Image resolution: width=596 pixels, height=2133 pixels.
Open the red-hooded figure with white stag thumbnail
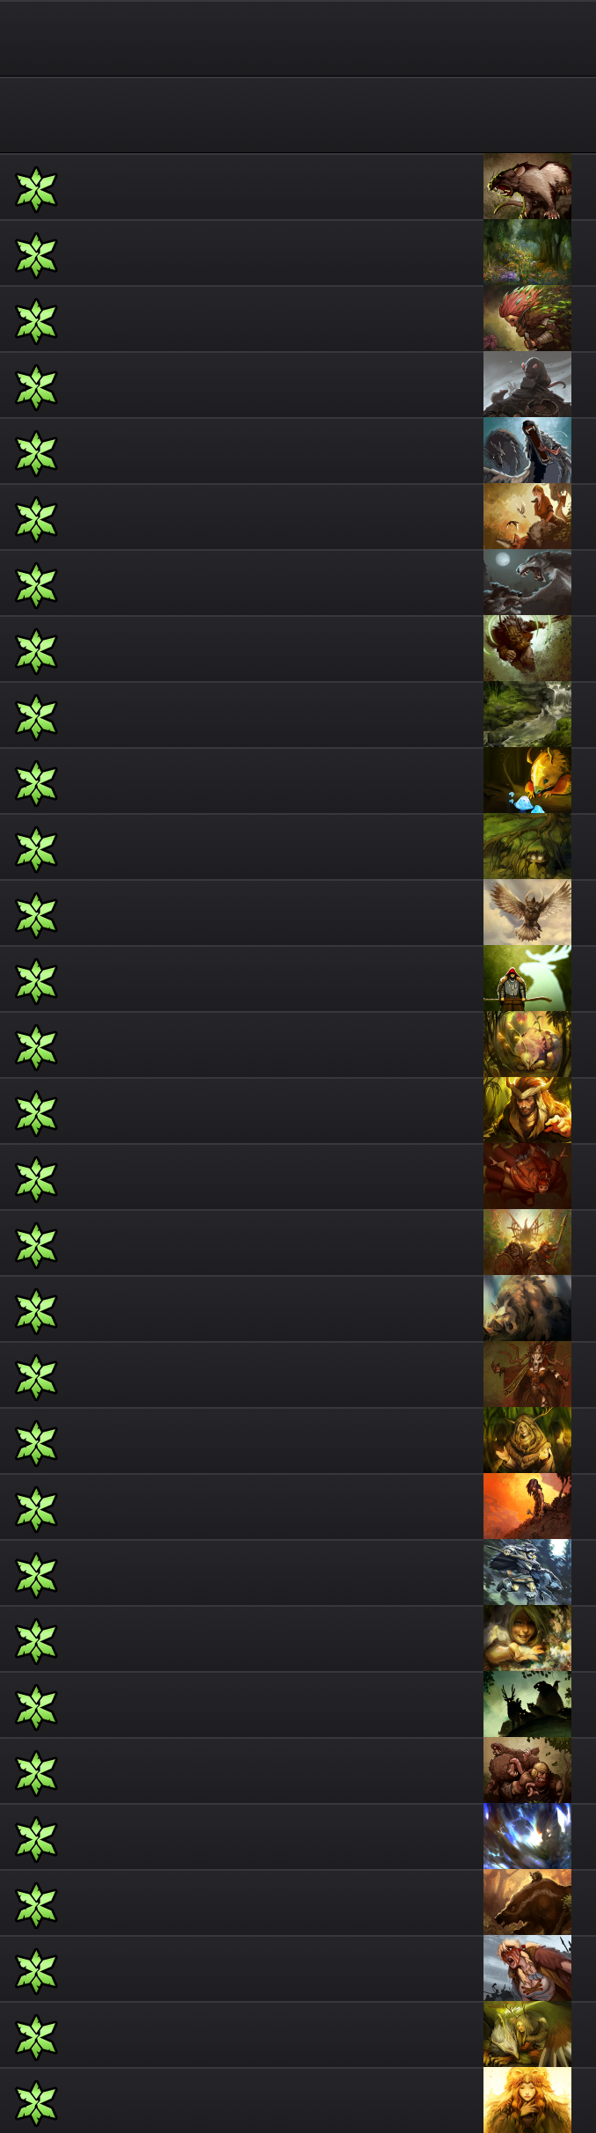527,979
